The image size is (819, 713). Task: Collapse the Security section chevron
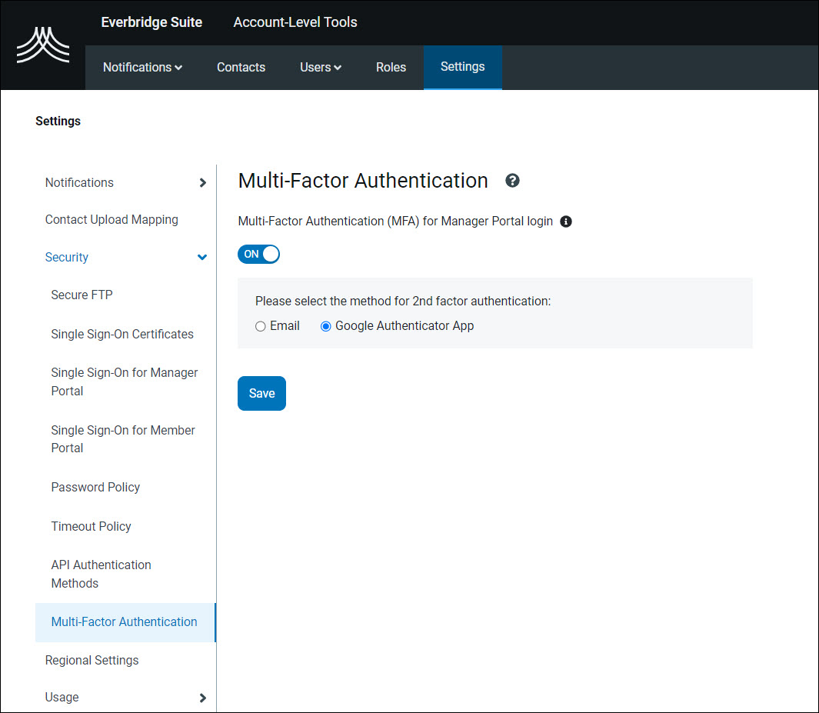pos(202,257)
